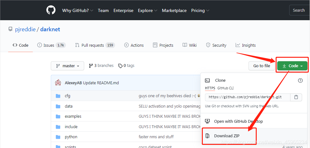Click the Pull requests merge icon
This screenshot has height=148, width=310.
[x=77, y=45]
